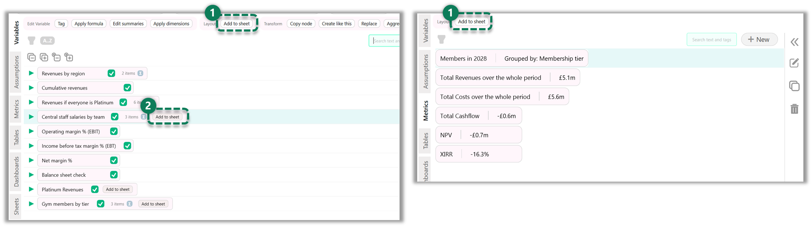Click the Replace button

(x=369, y=24)
